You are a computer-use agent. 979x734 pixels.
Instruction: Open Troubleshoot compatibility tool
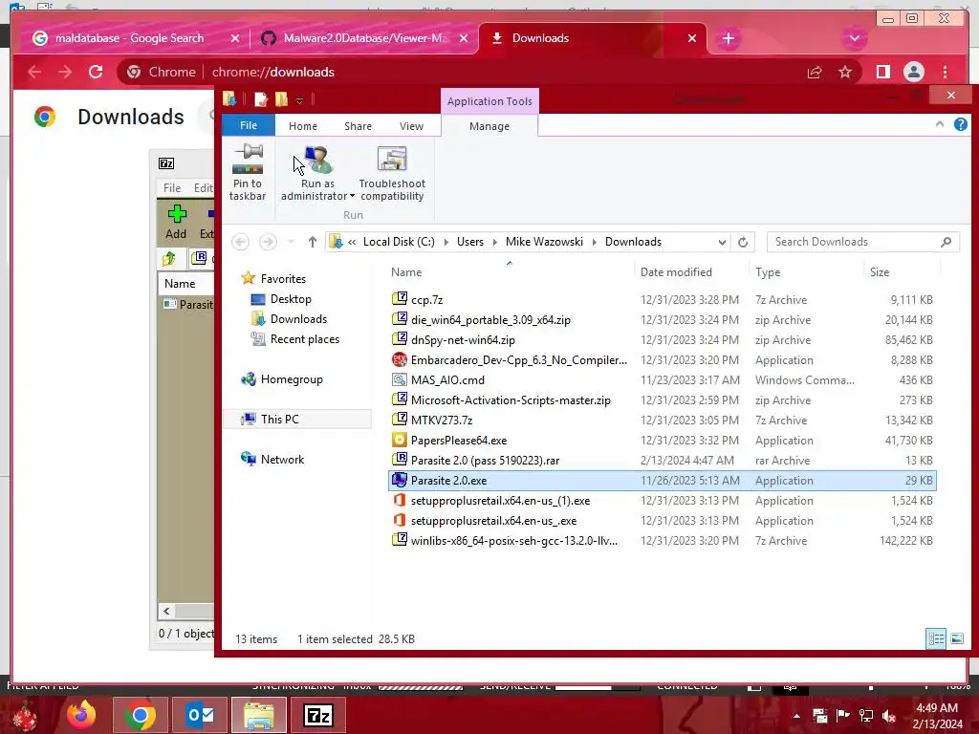coord(392,173)
